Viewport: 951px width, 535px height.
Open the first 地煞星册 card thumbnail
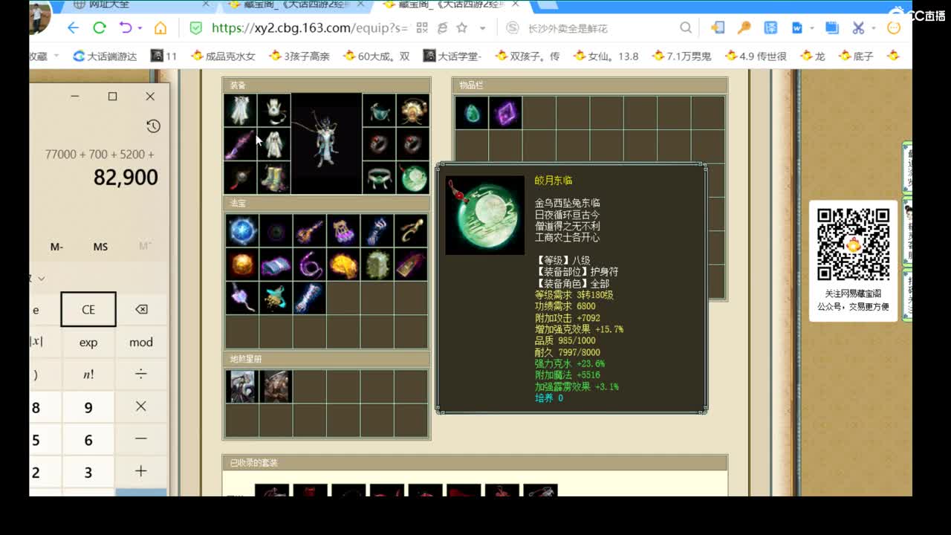point(242,386)
